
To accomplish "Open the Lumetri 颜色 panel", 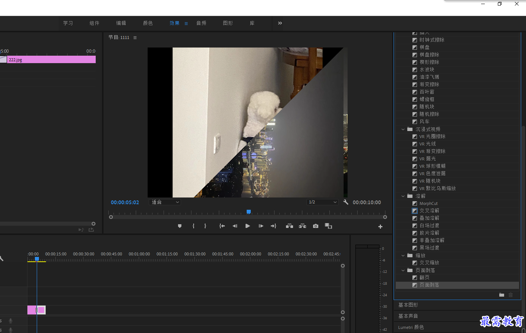I will tap(411, 327).
